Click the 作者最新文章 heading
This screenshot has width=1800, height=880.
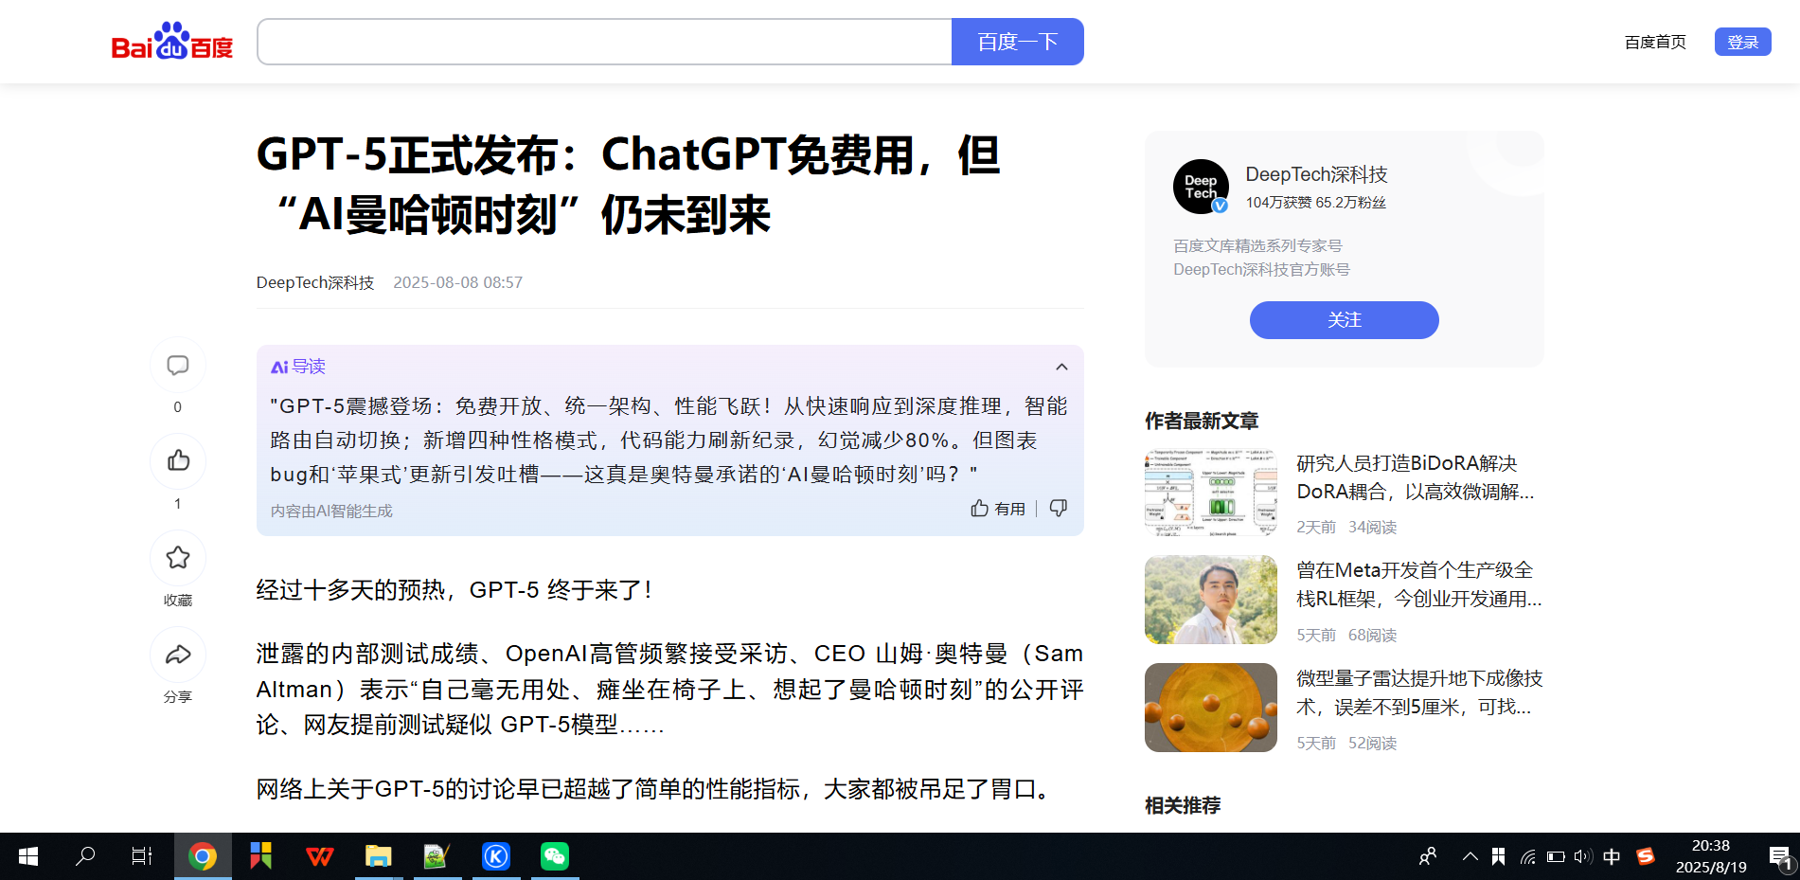(1202, 421)
